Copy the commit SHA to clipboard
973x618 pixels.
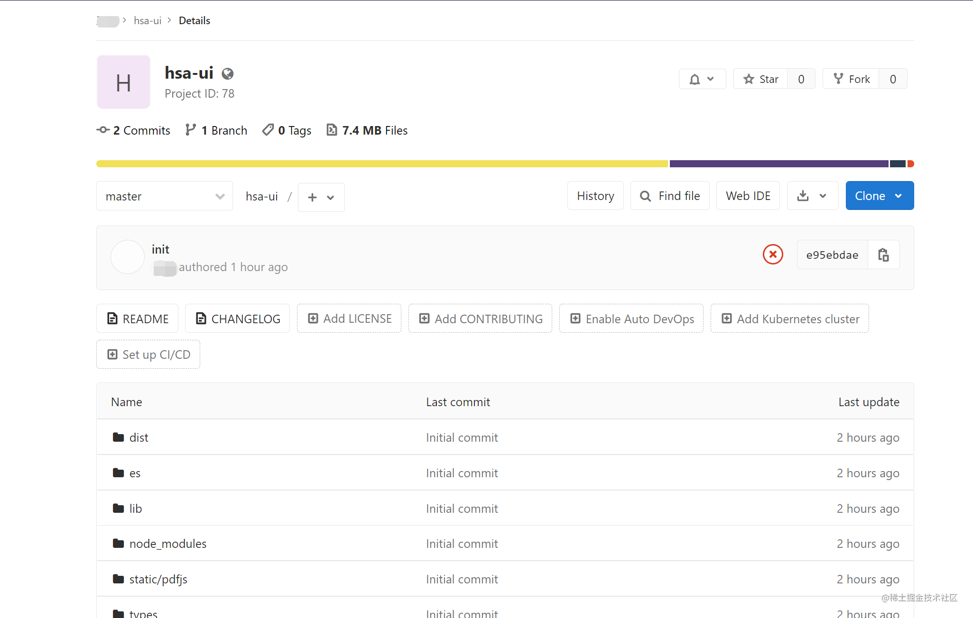pyautogui.click(x=883, y=255)
